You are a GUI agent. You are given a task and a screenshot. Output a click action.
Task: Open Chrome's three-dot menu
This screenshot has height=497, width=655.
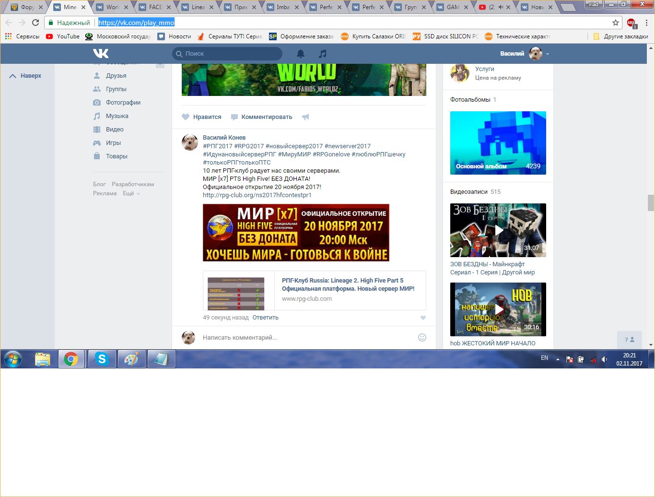(646, 23)
